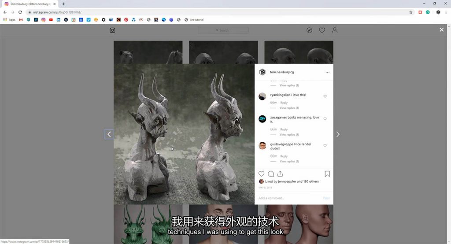Click the comment speech bubble icon
451x244 pixels.
271,174
